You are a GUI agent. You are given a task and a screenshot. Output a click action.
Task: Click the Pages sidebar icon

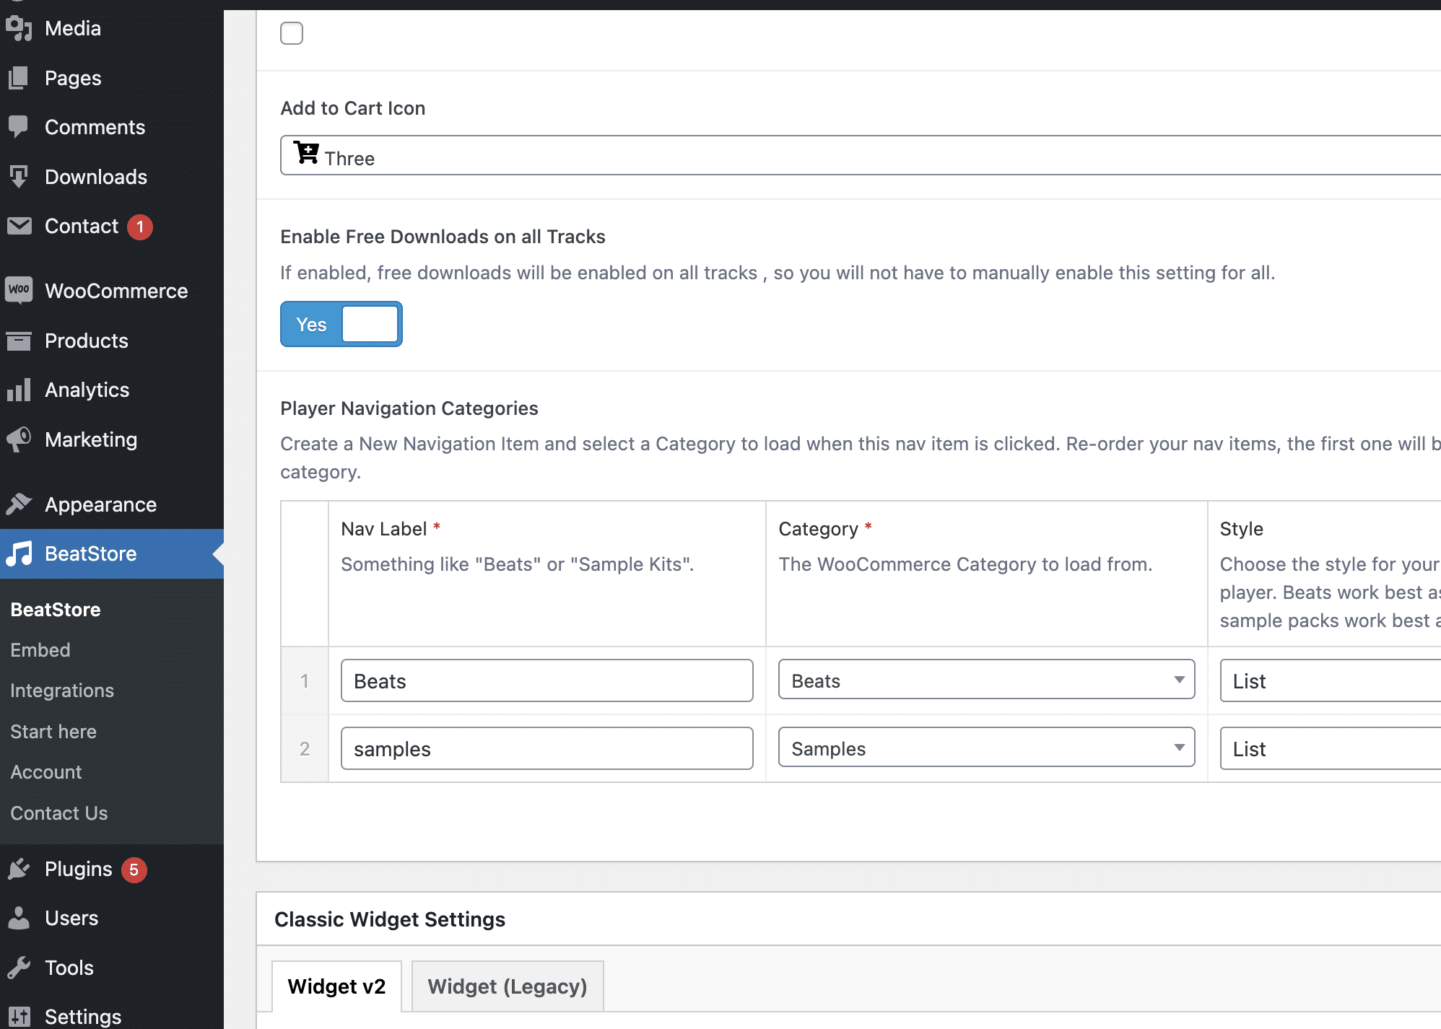tap(19, 78)
